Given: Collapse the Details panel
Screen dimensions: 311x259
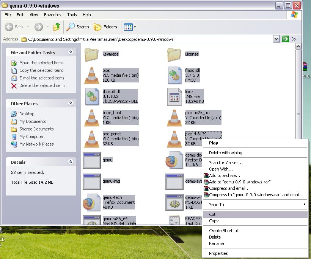Looking at the screenshot, I should click(71, 162).
